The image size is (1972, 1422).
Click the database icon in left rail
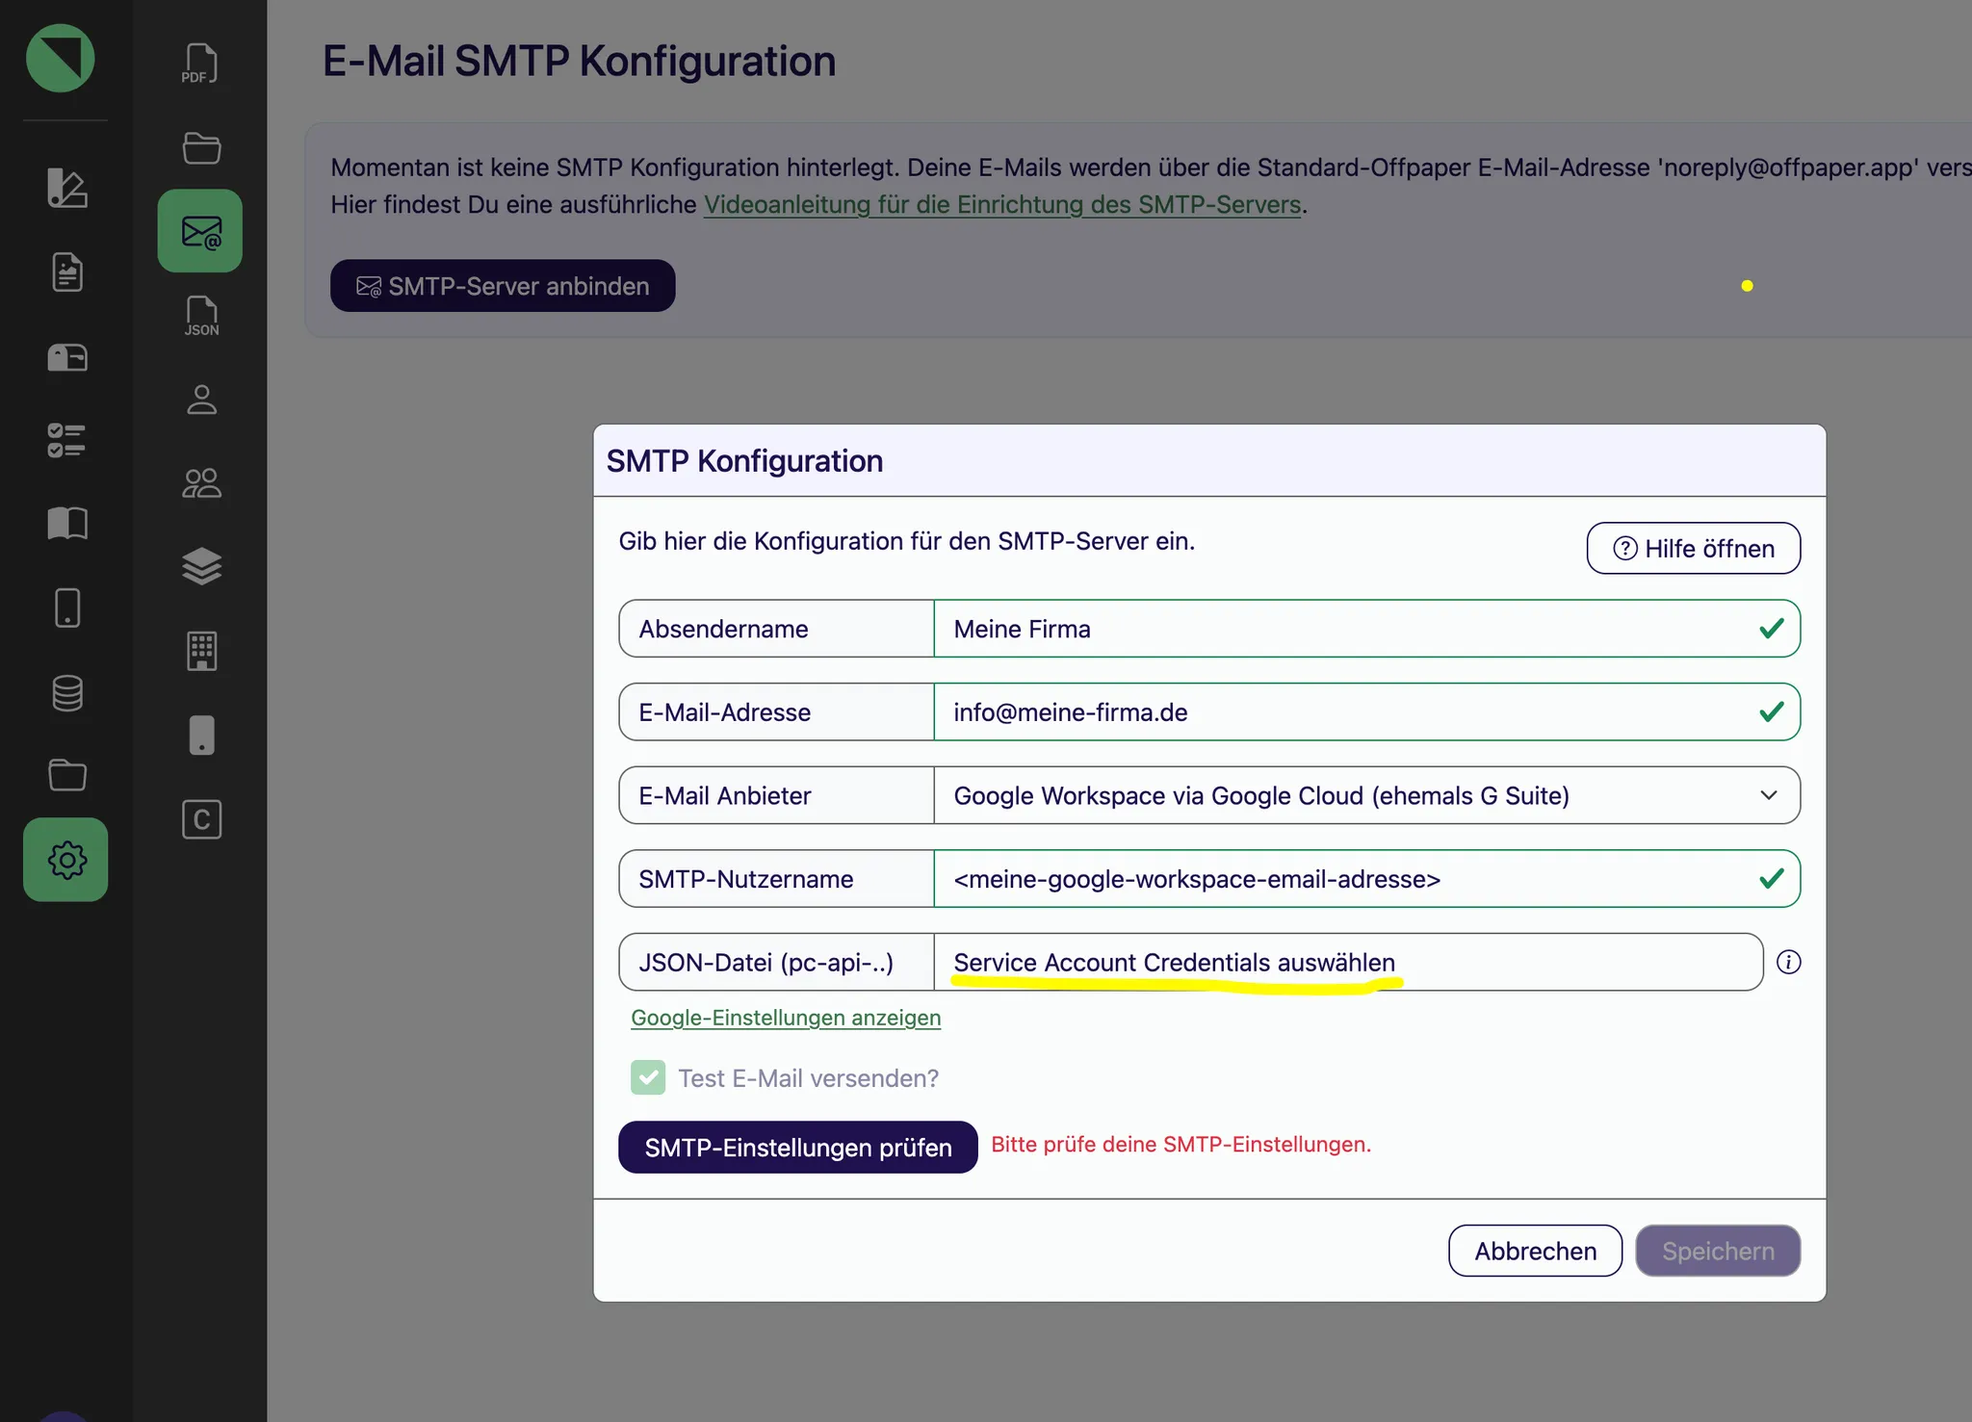[x=66, y=692]
